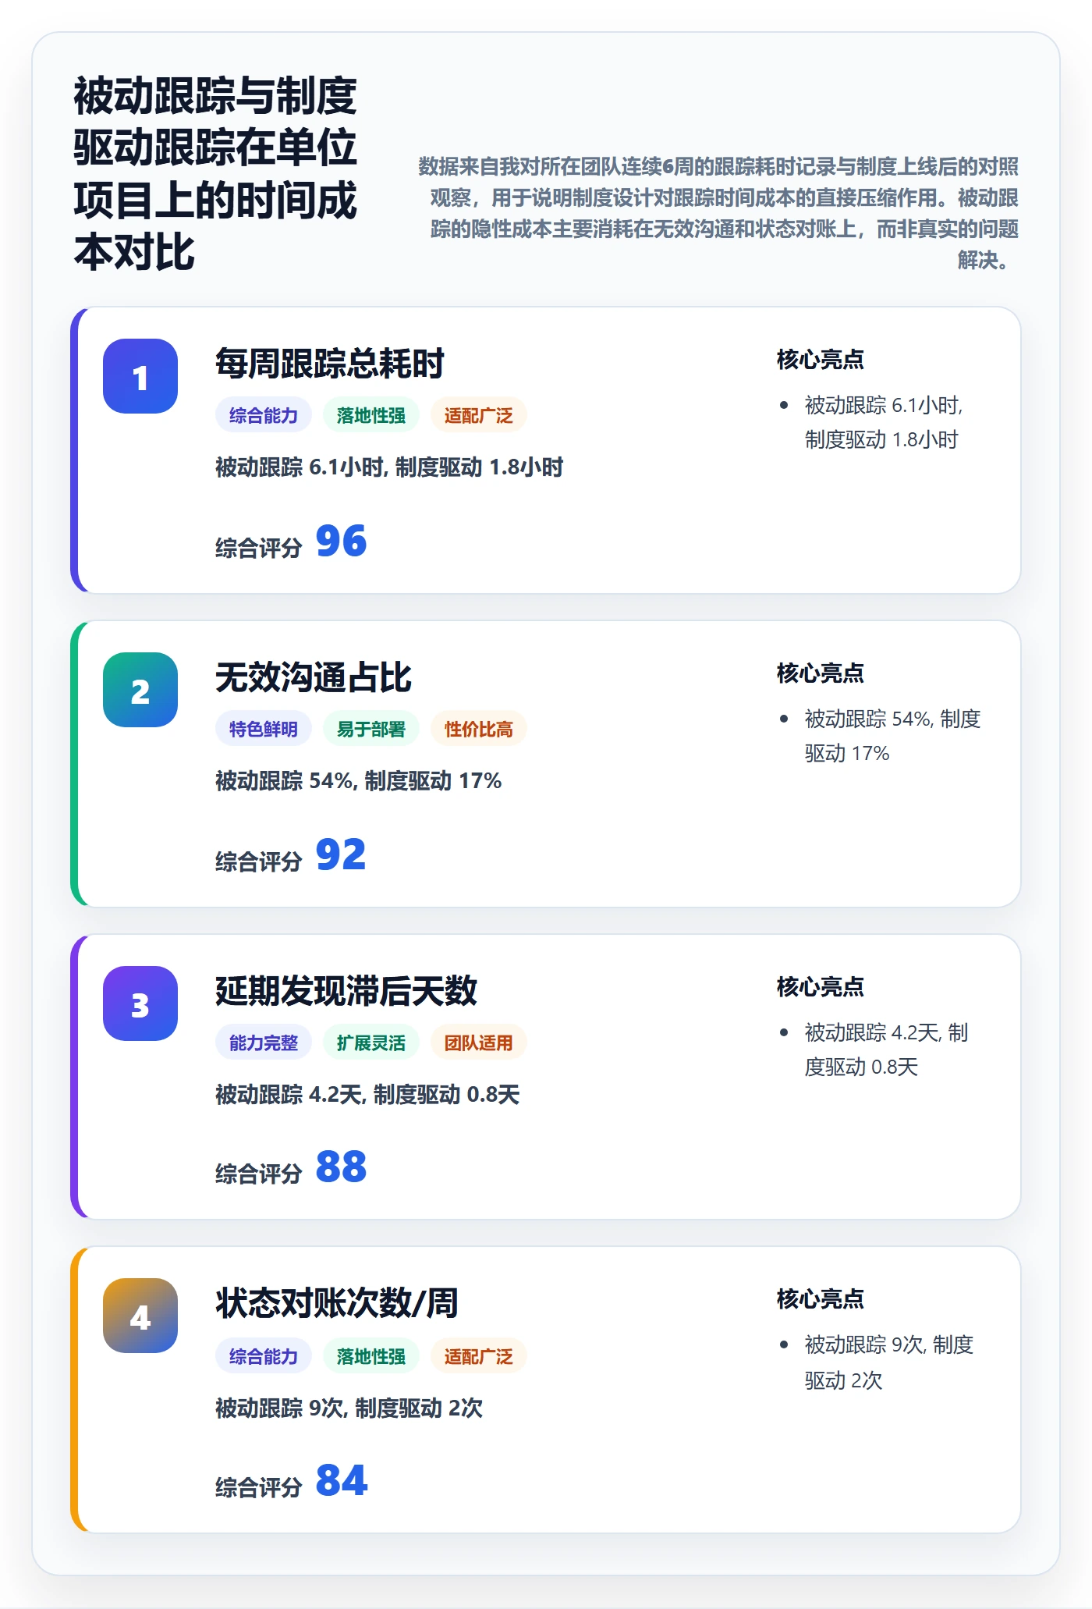Click 核心亮点 heading in 每周跟踪总耗时 card

pos(821,360)
